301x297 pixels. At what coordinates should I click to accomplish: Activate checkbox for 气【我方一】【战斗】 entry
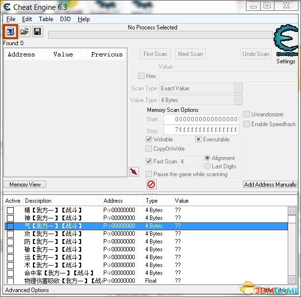[10, 226]
